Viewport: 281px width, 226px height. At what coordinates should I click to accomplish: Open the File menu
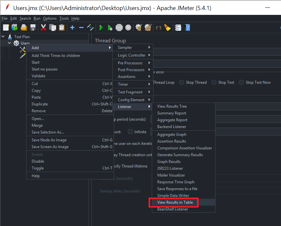coord(5,18)
